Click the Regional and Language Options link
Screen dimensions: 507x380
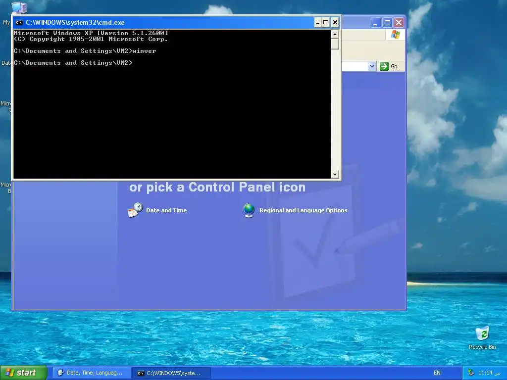pos(304,210)
